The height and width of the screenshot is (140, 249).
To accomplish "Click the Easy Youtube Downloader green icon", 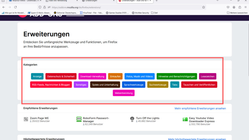I will [185, 119].
